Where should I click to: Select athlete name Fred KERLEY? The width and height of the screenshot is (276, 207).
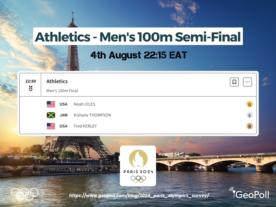pos(85,126)
